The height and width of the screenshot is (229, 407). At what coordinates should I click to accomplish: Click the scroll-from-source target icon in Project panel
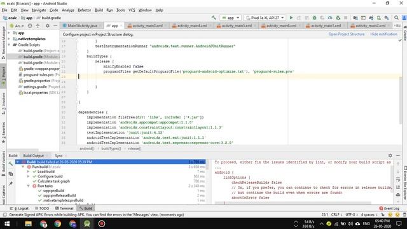click(30, 25)
